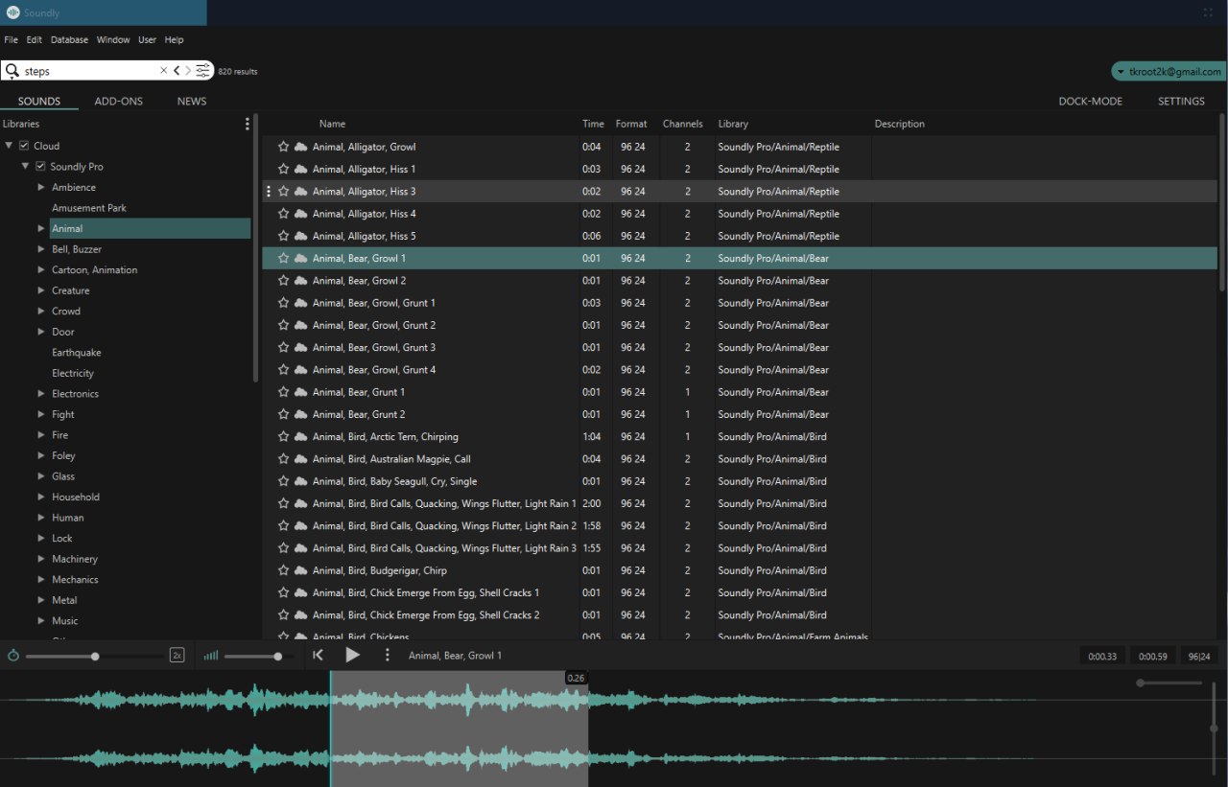
Task: Expand the Ambience category
Action: tap(41, 187)
